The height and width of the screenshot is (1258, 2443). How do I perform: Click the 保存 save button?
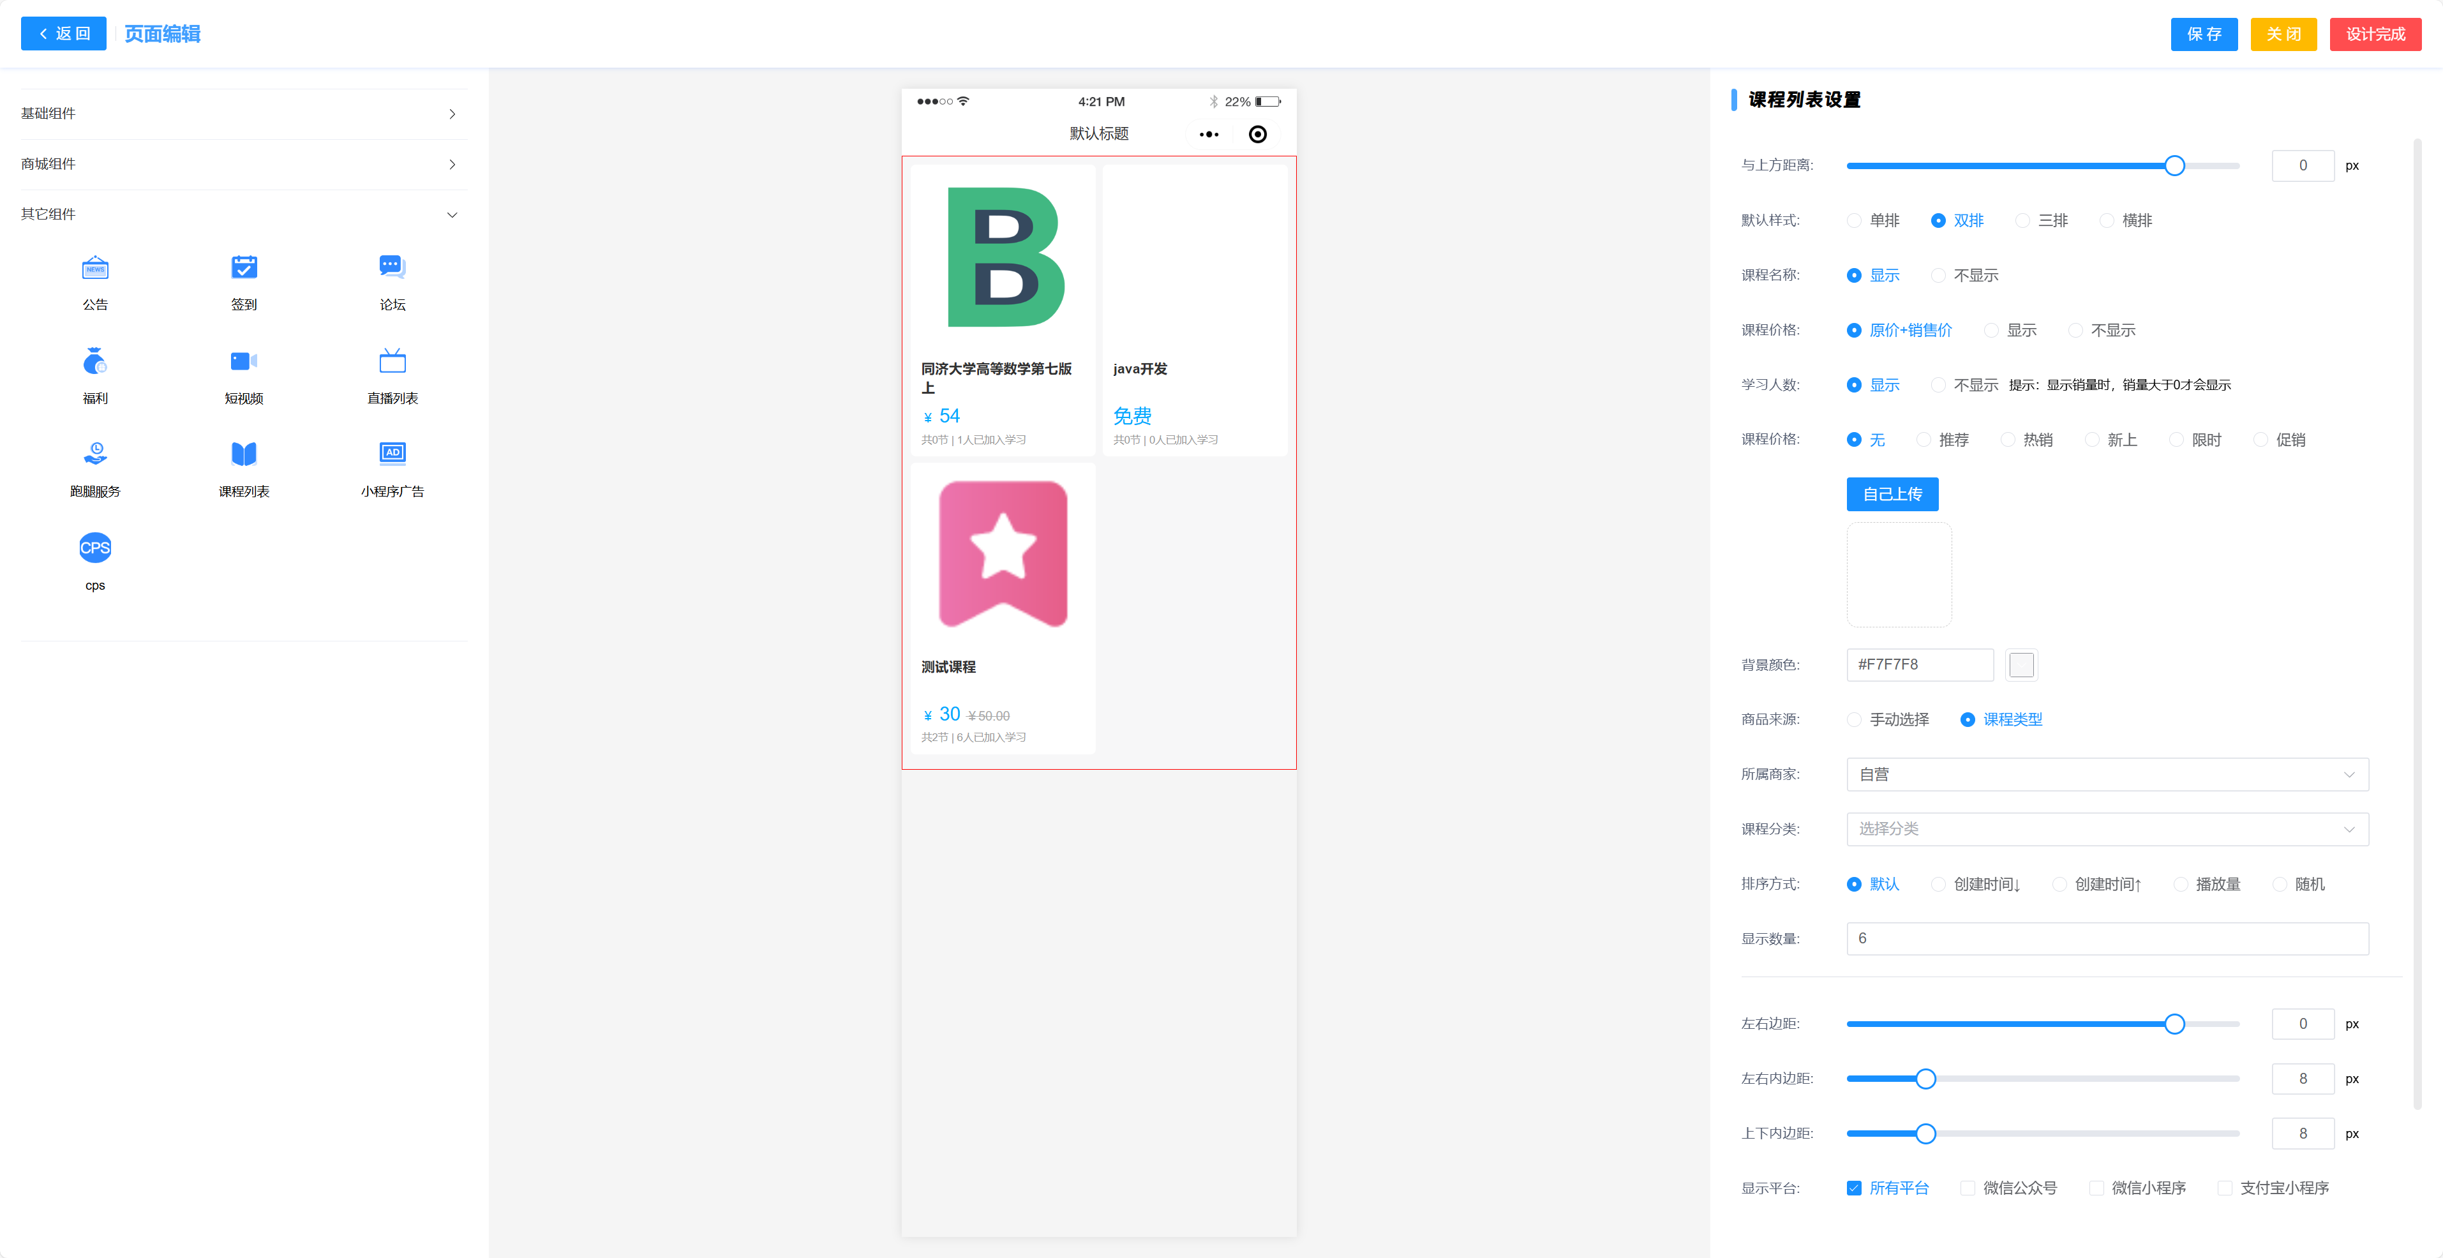2203,34
